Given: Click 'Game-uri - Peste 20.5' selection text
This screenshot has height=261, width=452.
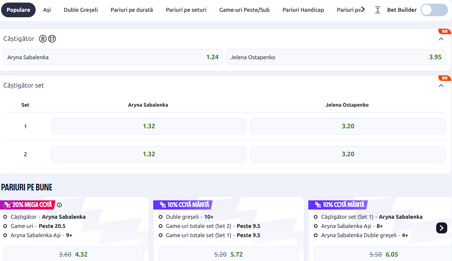Looking at the screenshot, I should point(38,226).
